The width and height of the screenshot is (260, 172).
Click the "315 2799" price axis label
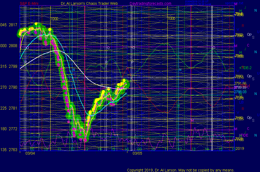click(9, 66)
